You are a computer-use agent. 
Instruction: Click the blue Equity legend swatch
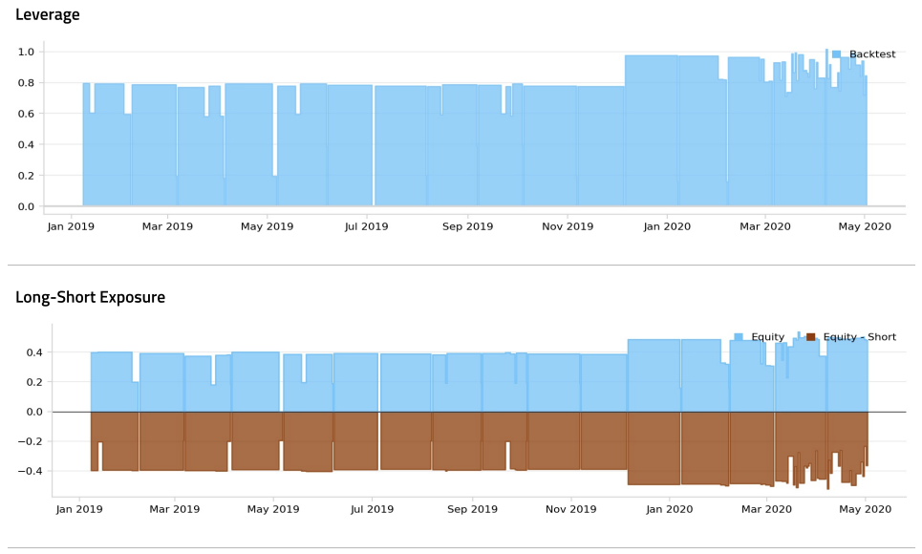point(739,337)
